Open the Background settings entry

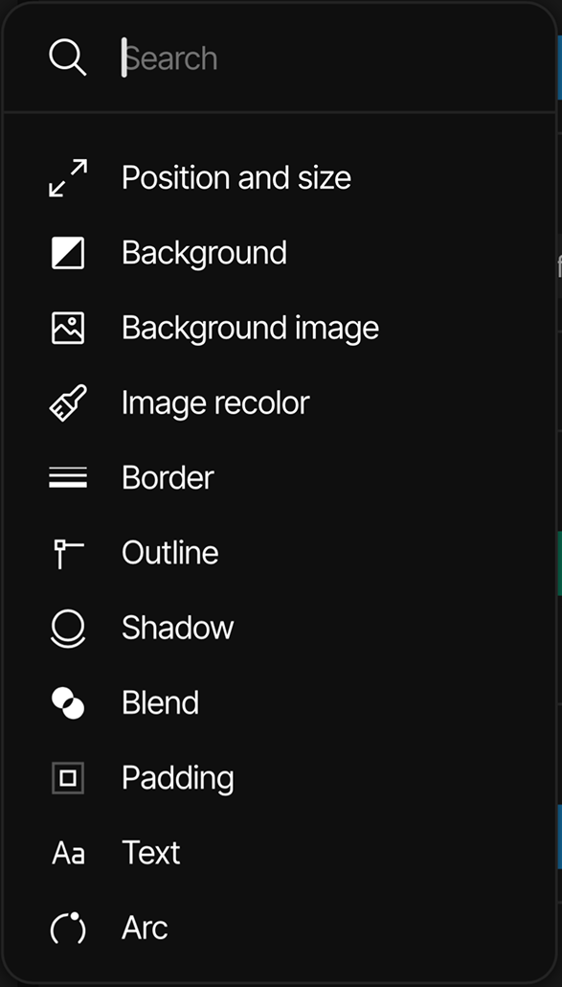[x=204, y=252]
